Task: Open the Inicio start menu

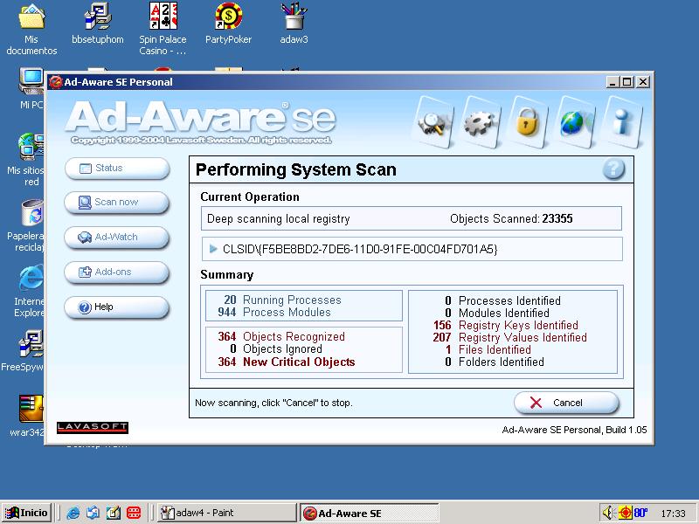Action: coord(27,513)
